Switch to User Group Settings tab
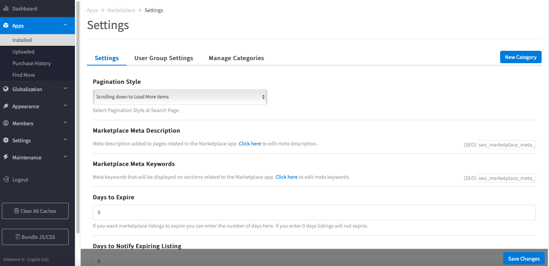 (x=164, y=58)
